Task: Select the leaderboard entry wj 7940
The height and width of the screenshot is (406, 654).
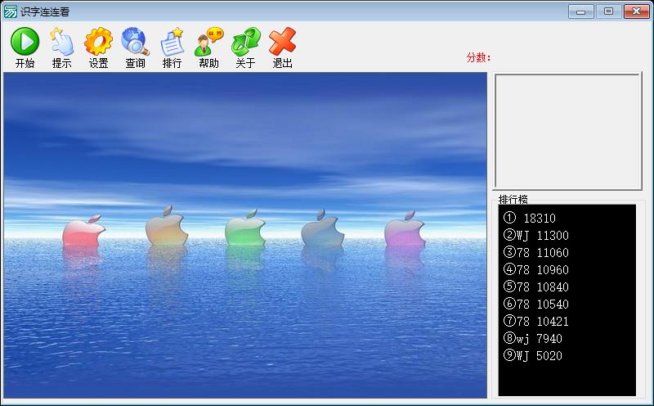Action: pyautogui.click(x=533, y=338)
